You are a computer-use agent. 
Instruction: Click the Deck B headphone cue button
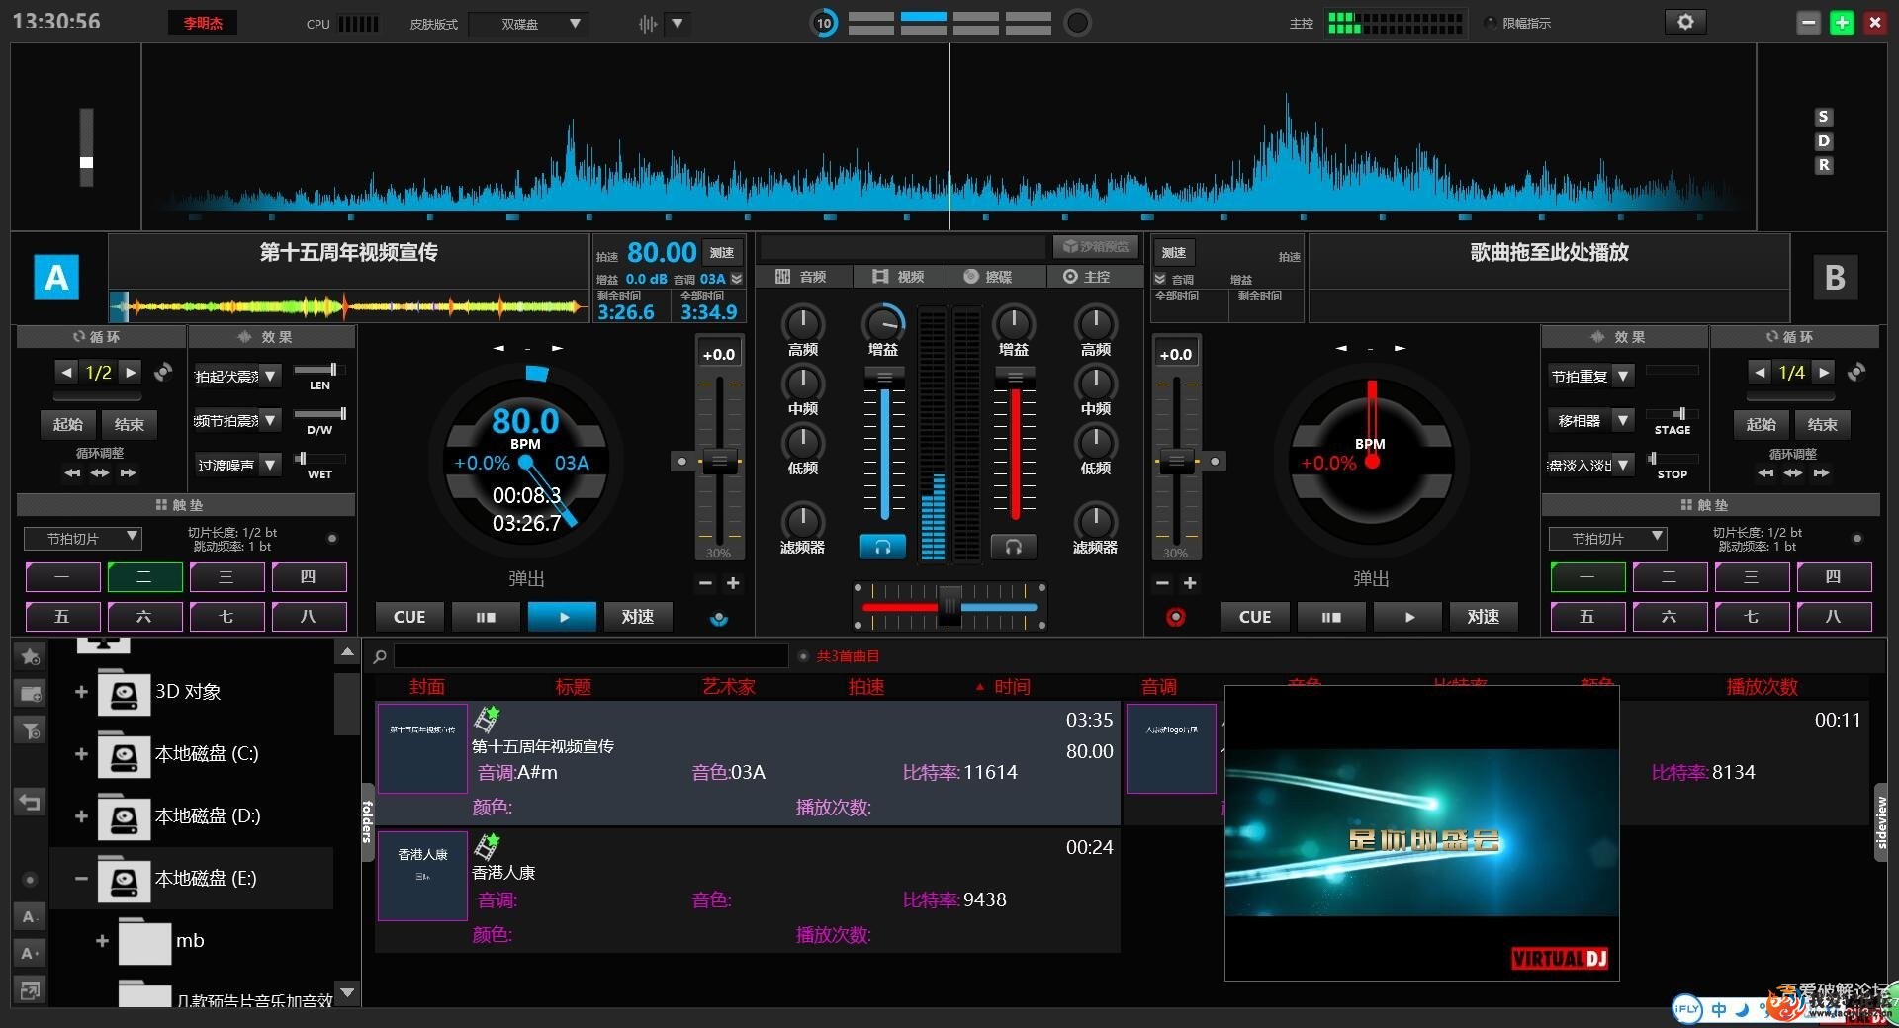pos(1013,547)
